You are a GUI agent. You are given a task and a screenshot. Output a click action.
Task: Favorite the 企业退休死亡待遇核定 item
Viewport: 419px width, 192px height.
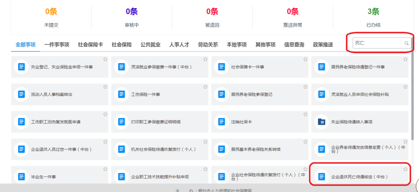[x=405, y=169]
